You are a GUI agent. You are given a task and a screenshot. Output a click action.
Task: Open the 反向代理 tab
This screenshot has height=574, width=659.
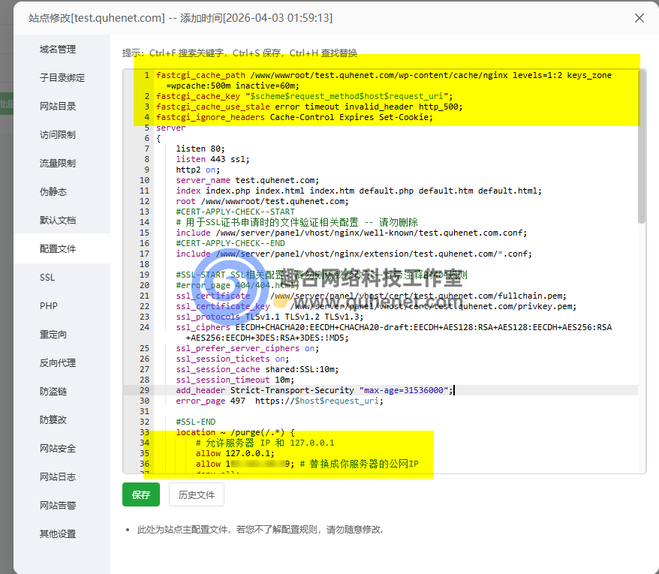click(x=58, y=363)
